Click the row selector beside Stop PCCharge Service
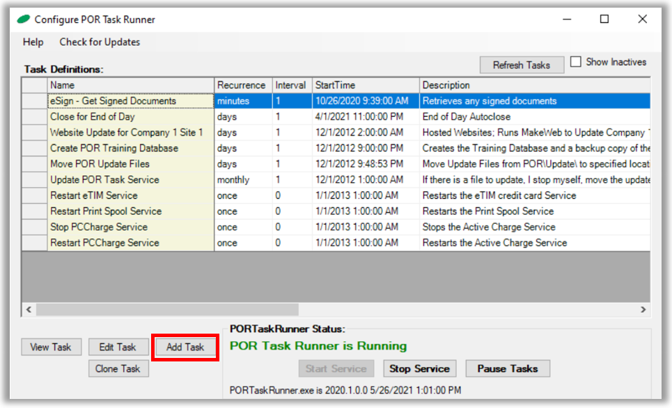The height and width of the screenshot is (408, 672). (34, 227)
